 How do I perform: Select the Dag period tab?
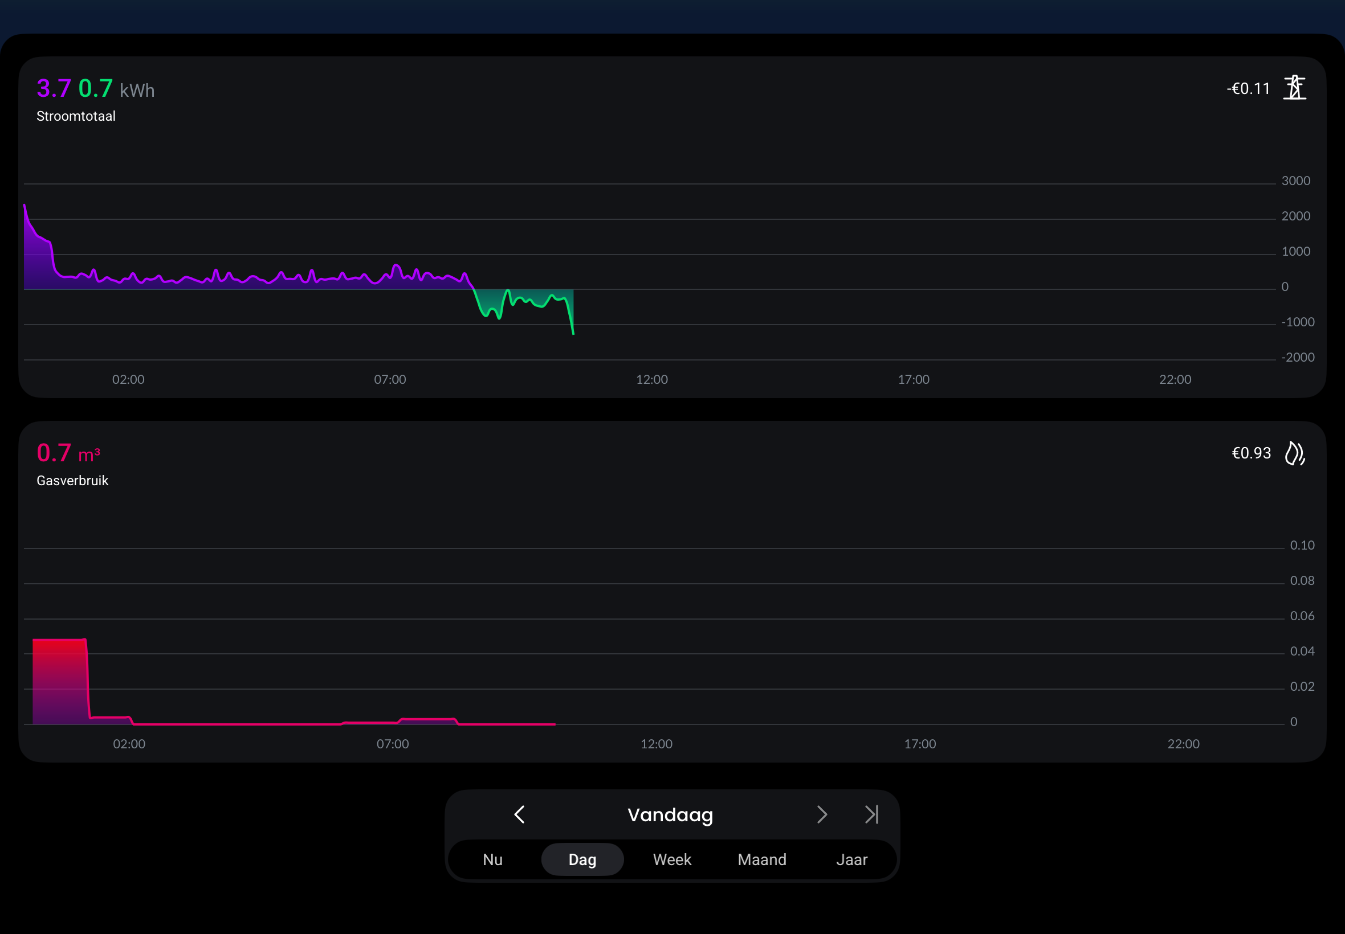pos(582,859)
